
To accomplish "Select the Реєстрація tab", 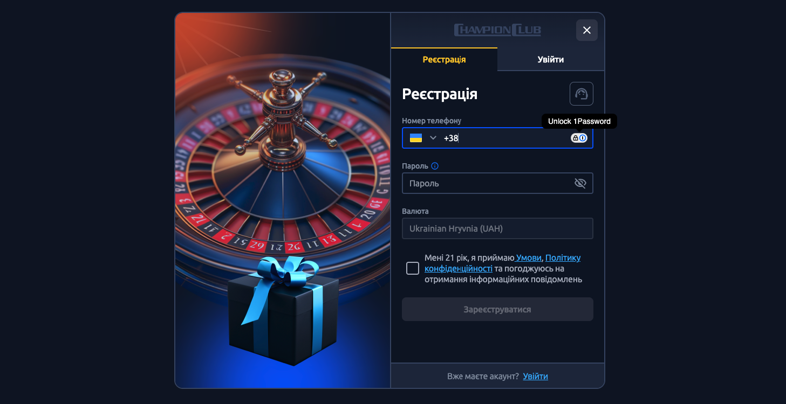I will click(444, 59).
